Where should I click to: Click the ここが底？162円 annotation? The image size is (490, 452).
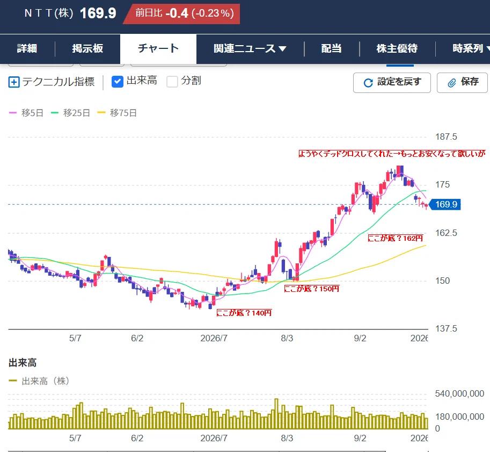(x=396, y=238)
